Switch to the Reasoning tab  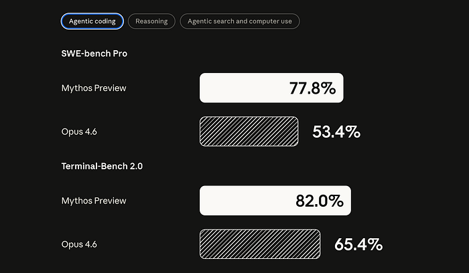coord(151,21)
